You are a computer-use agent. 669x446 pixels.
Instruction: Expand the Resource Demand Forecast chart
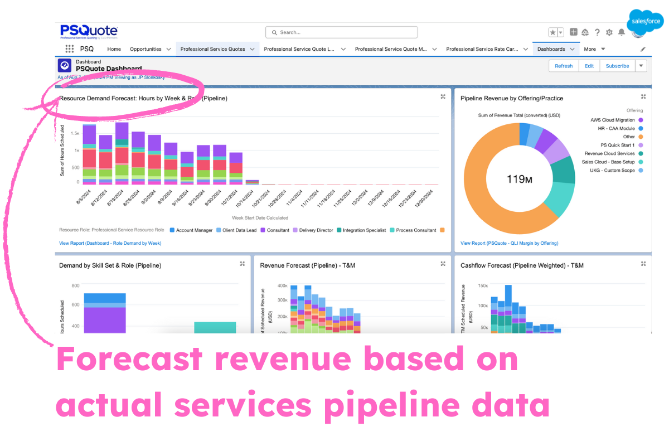pyautogui.click(x=443, y=96)
